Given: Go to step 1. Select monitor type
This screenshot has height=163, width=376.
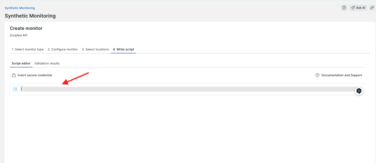Looking at the screenshot, I should click(28, 49).
